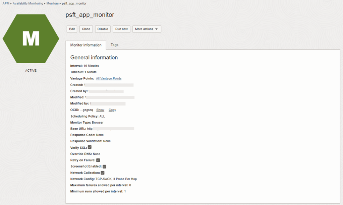343x205 pixels.
Task: Toggle the Verify SSL checkbox
Action: point(90,147)
